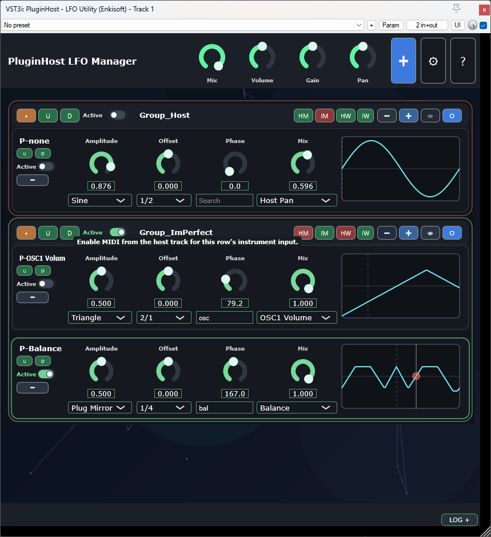Screen dimensions: 491x537
Task: Open global settings gear in header
Action: click(x=433, y=61)
